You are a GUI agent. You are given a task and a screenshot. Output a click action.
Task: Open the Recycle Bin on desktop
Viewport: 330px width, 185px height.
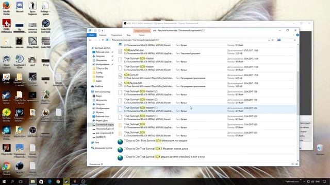point(320,150)
